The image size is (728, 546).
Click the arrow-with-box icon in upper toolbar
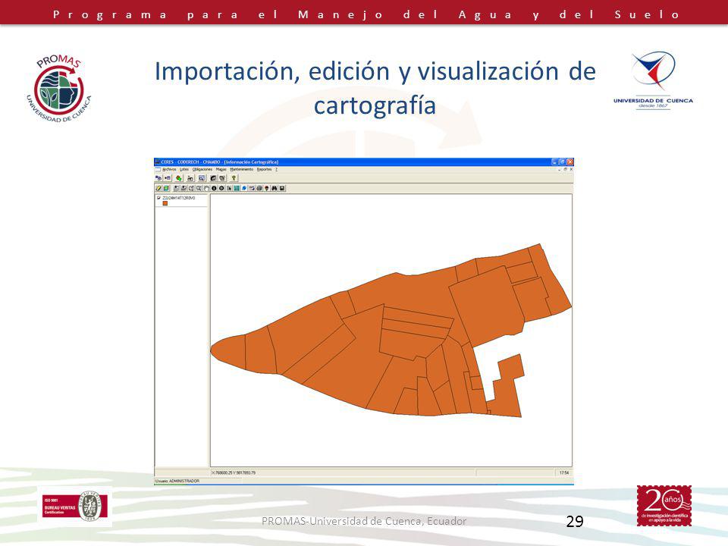(x=168, y=178)
